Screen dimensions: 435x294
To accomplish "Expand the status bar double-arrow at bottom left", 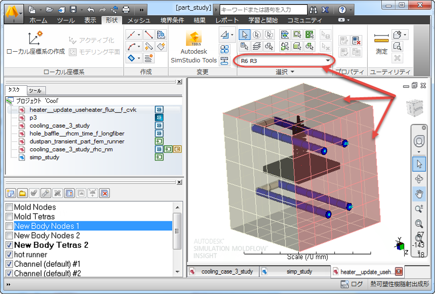I will coord(8,284).
